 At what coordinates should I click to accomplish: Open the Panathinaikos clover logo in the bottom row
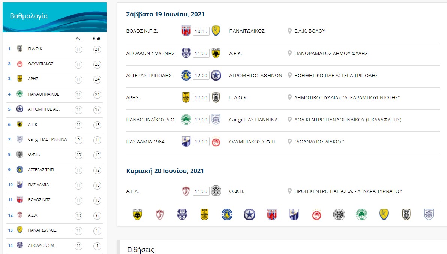tap(361, 214)
